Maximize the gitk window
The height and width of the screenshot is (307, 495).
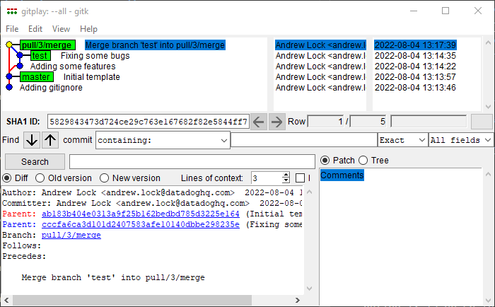coord(445,11)
